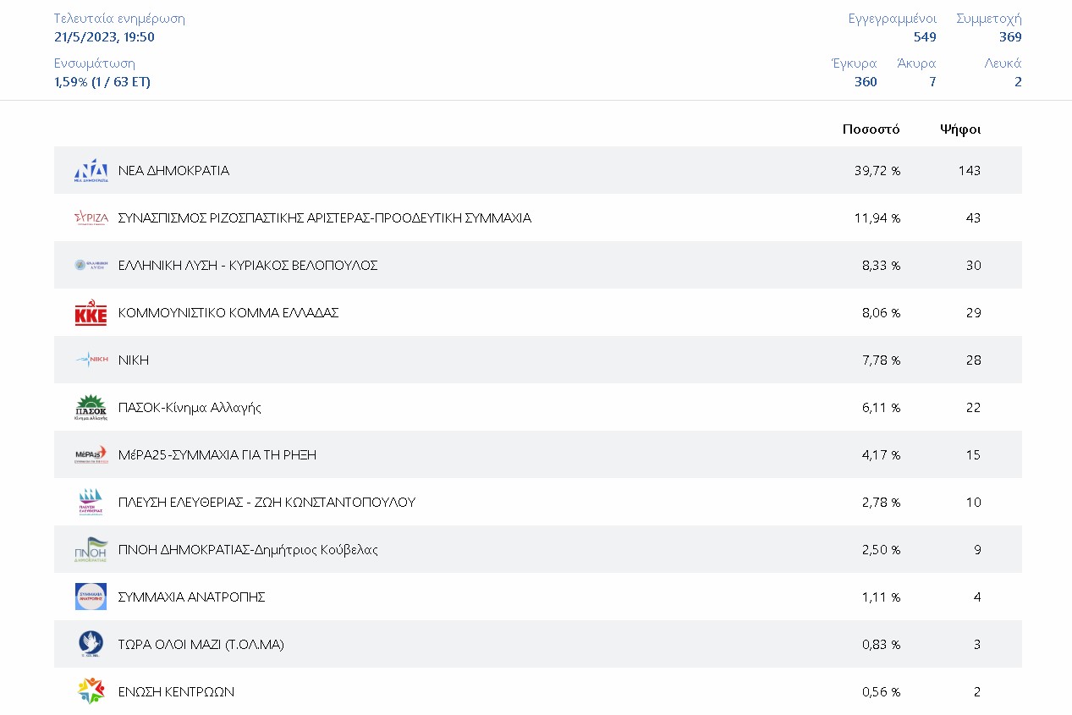Click the ΝΙΚΗ party logo
Screen dimensions: 1072x715
[91, 360]
